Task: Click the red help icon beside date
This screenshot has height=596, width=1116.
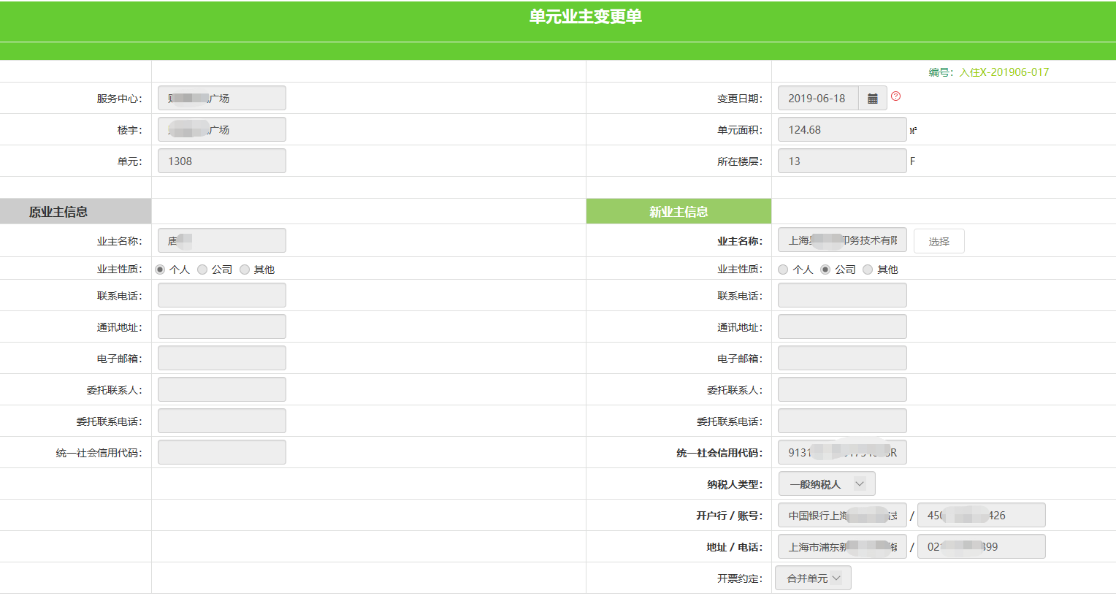Action: 896,96
